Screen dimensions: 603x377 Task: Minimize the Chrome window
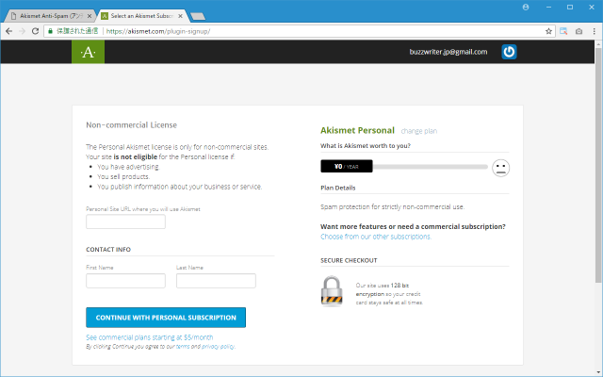coord(548,7)
